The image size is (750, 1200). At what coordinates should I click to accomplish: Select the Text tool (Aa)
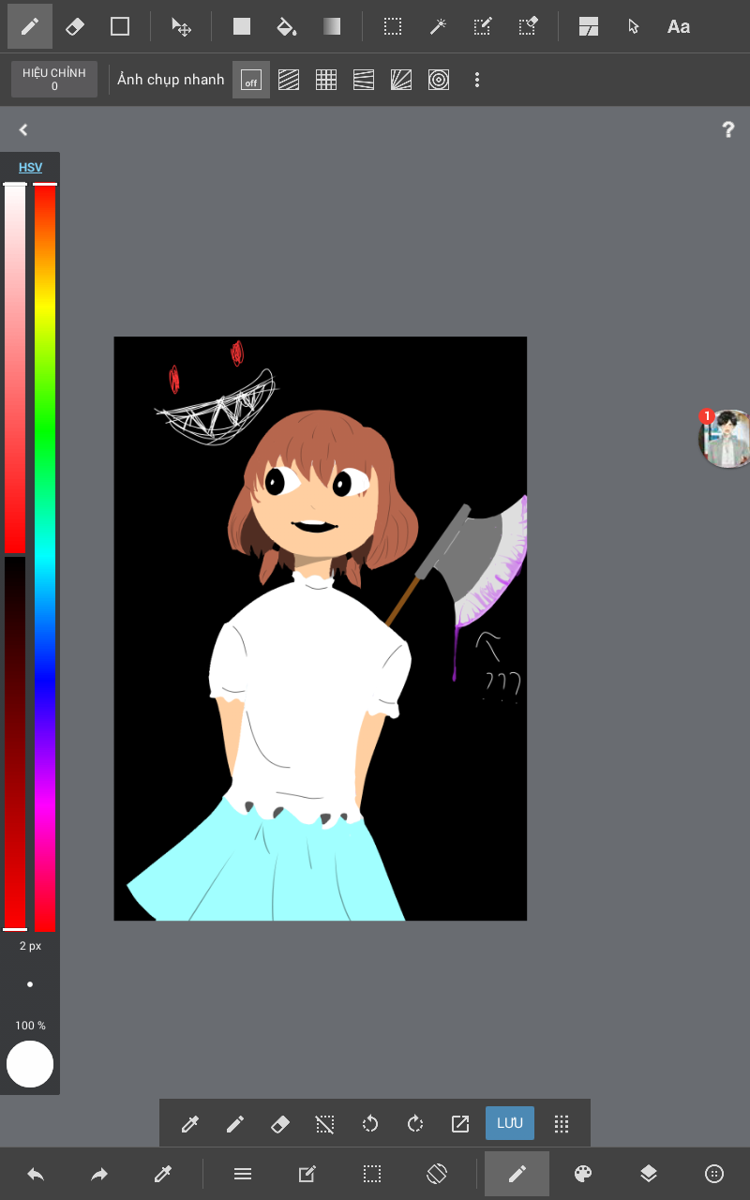[678, 26]
